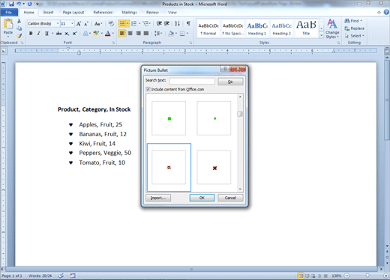The width and height of the screenshot is (390, 280).
Task: Click the Numbering list icon
Action: pos(134,24)
